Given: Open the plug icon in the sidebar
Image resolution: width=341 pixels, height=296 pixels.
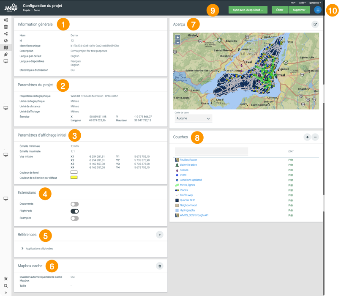Looking at the screenshot, I should (x=5, y=55).
